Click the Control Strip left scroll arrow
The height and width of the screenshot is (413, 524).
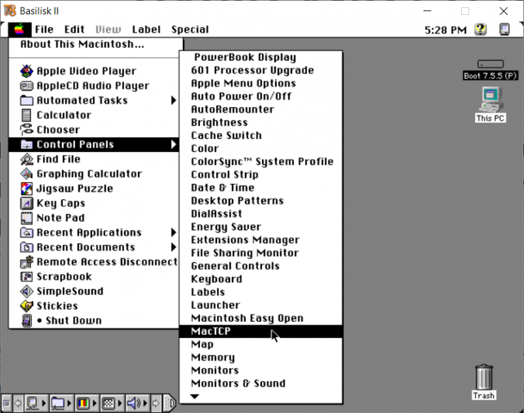18,403
